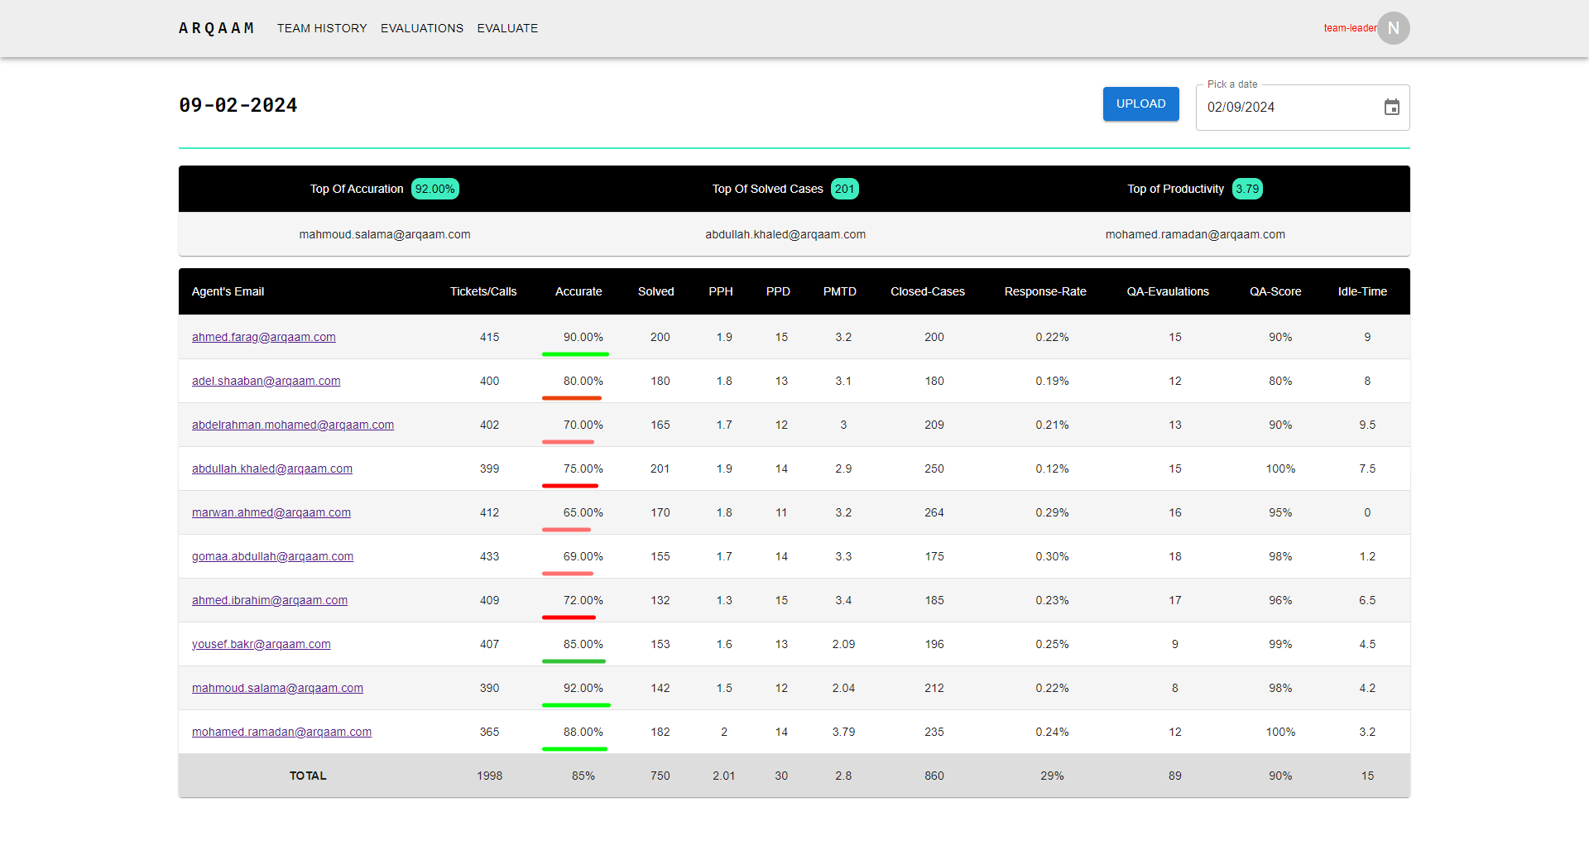Screen dimensions: 1589x860
Task: Click the PMTD column header
Action: coord(840,291)
